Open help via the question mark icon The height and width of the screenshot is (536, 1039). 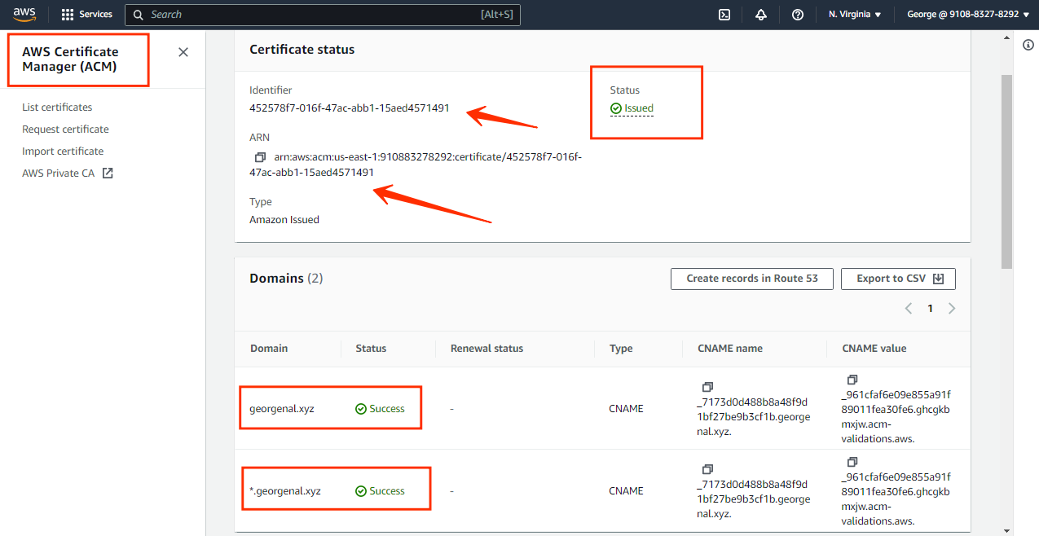click(x=797, y=14)
